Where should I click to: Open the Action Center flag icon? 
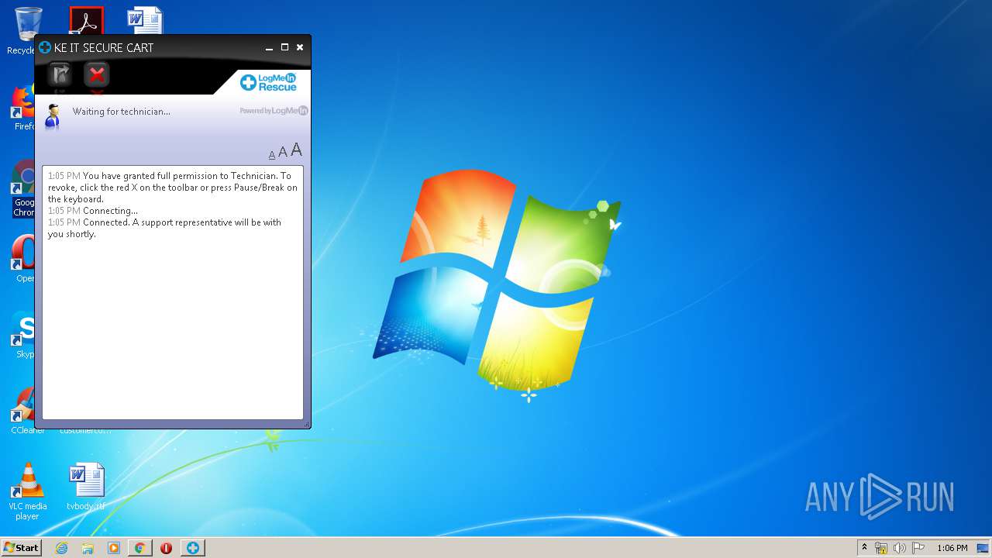coord(918,548)
